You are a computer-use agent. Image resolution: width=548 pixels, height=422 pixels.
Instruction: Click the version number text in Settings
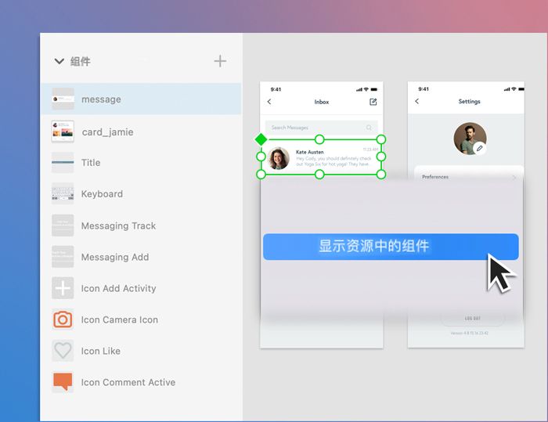pyautogui.click(x=469, y=334)
